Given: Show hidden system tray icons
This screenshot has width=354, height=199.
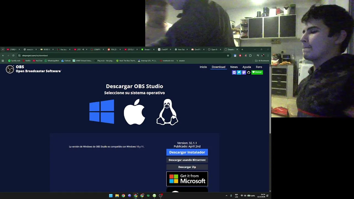Looking at the screenshot, I should pos(227,196).
